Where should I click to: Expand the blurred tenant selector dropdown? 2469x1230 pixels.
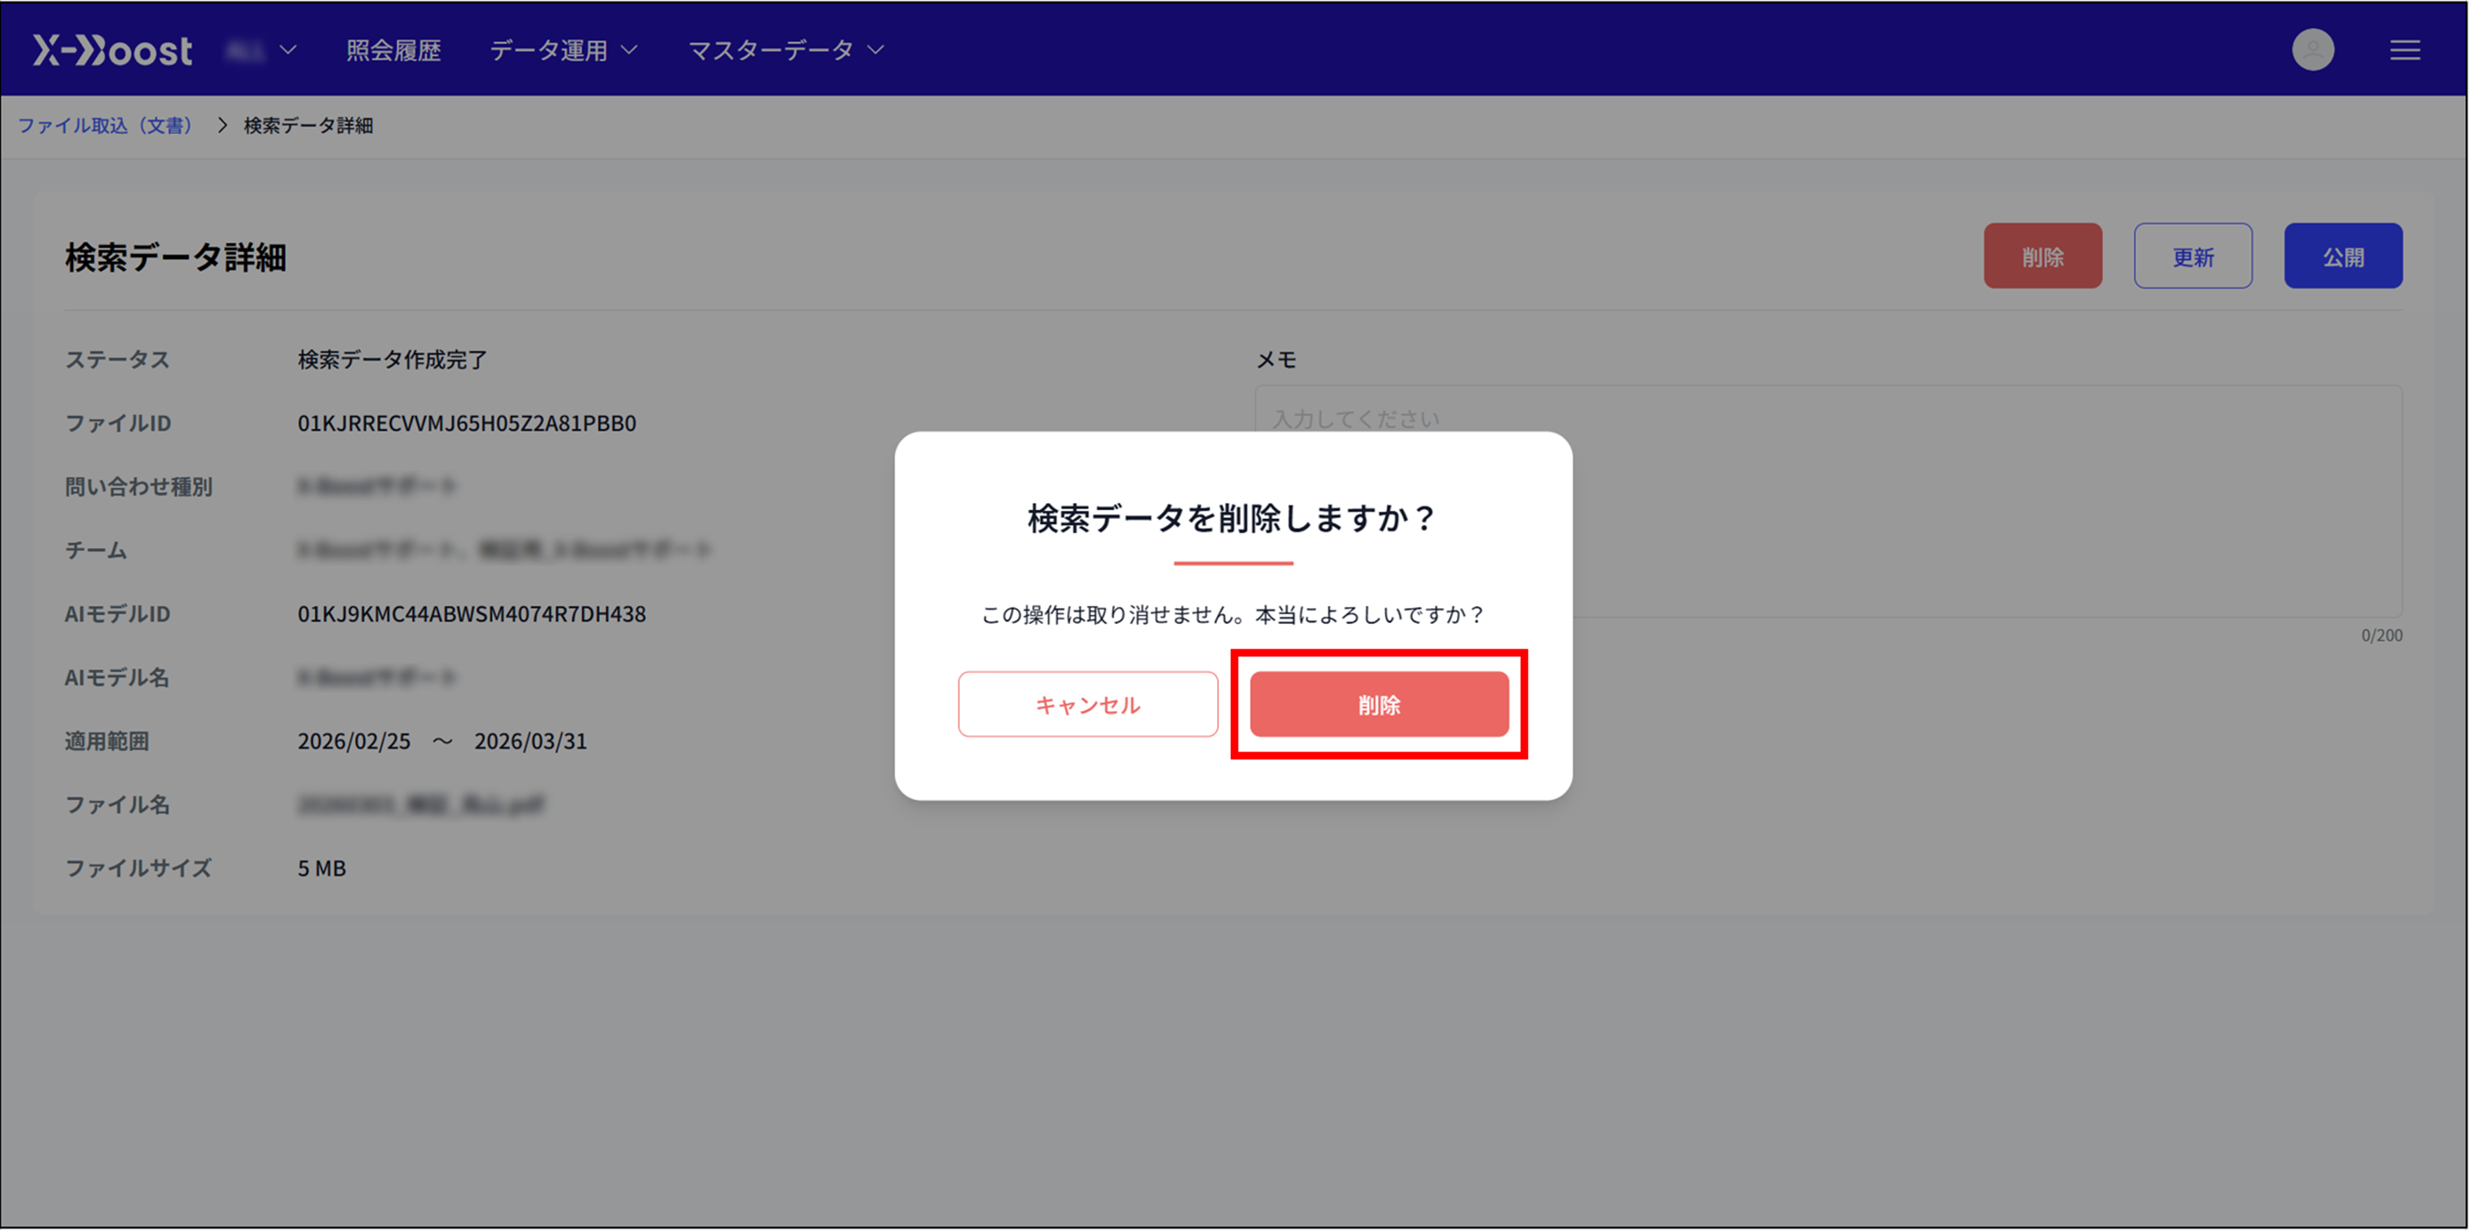click(260, 50)
